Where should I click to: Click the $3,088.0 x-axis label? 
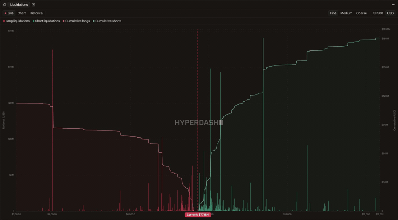tap(16, 214)
